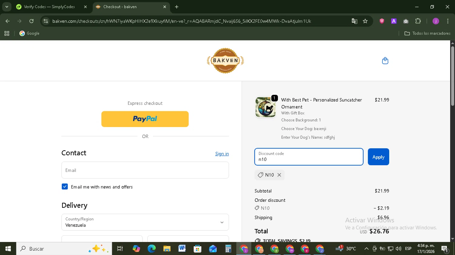Image resolution: width=455 pixels, height=255 pixels.
Task: Open the Extensions puzzle menu
Action: pos(418,21)
